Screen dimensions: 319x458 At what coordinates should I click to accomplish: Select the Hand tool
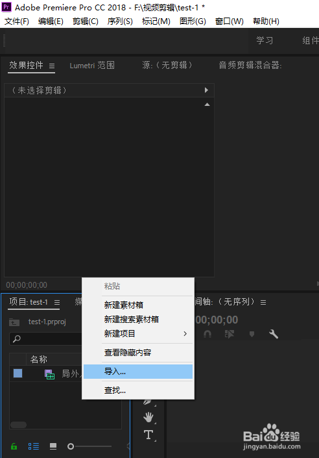(148, 417)
